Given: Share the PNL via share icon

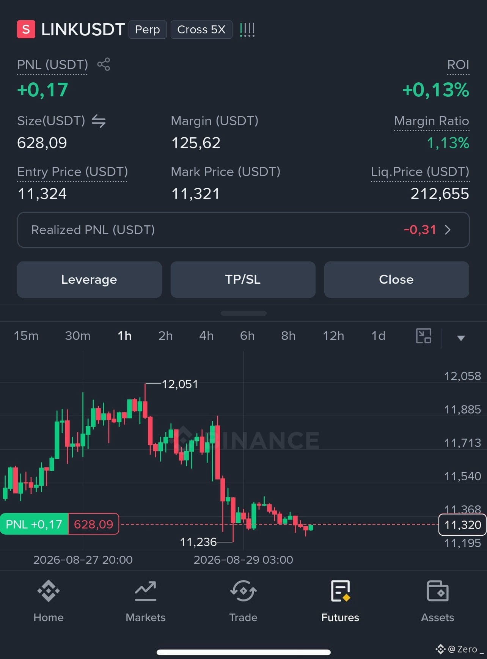Looking at the screenshot, I should pyautogui.click(x=104, y=64).
